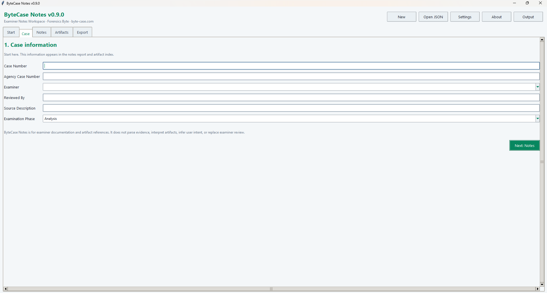Click the 'Source Description' label
Screen dimensions: 547x293
pyautogui.click(x=20, y=108)
